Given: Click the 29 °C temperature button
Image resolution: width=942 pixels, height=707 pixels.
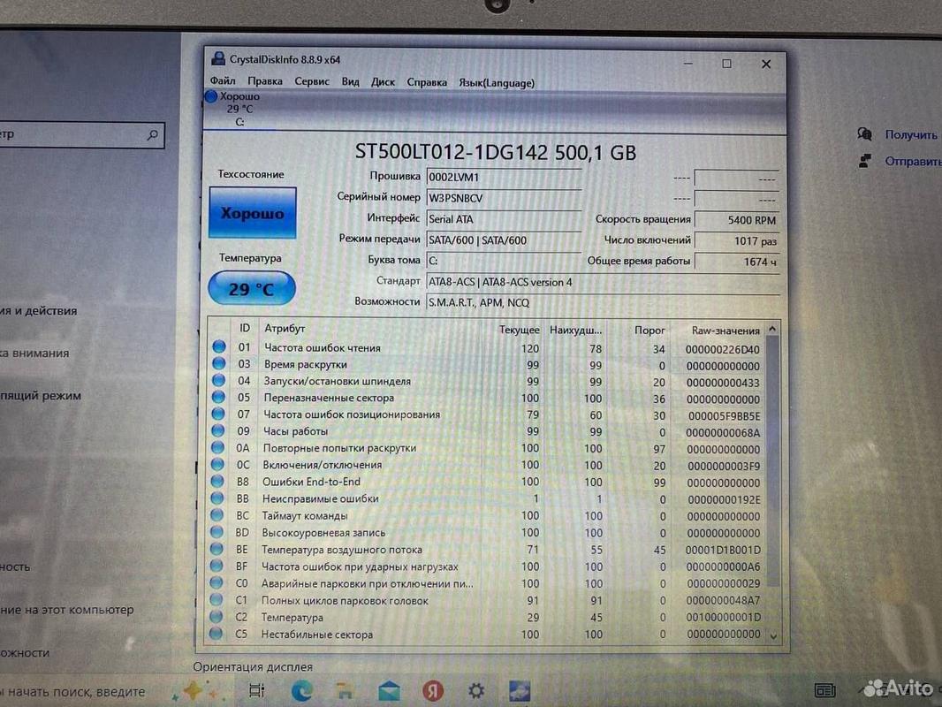Looking at the screenshot, I should click(x=251, y=289).
